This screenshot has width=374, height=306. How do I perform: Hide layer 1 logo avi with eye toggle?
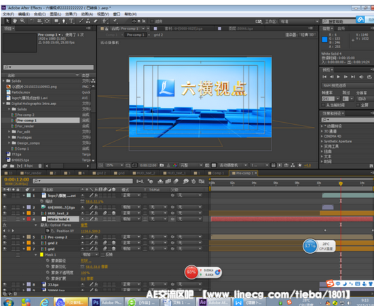pyautogui.click(x=5, y=195)
